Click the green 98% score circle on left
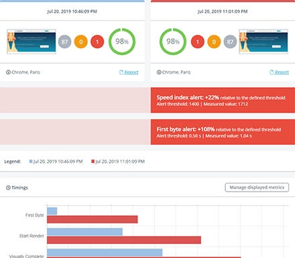Viewport: 295px width, 258px height. (122, 42)
